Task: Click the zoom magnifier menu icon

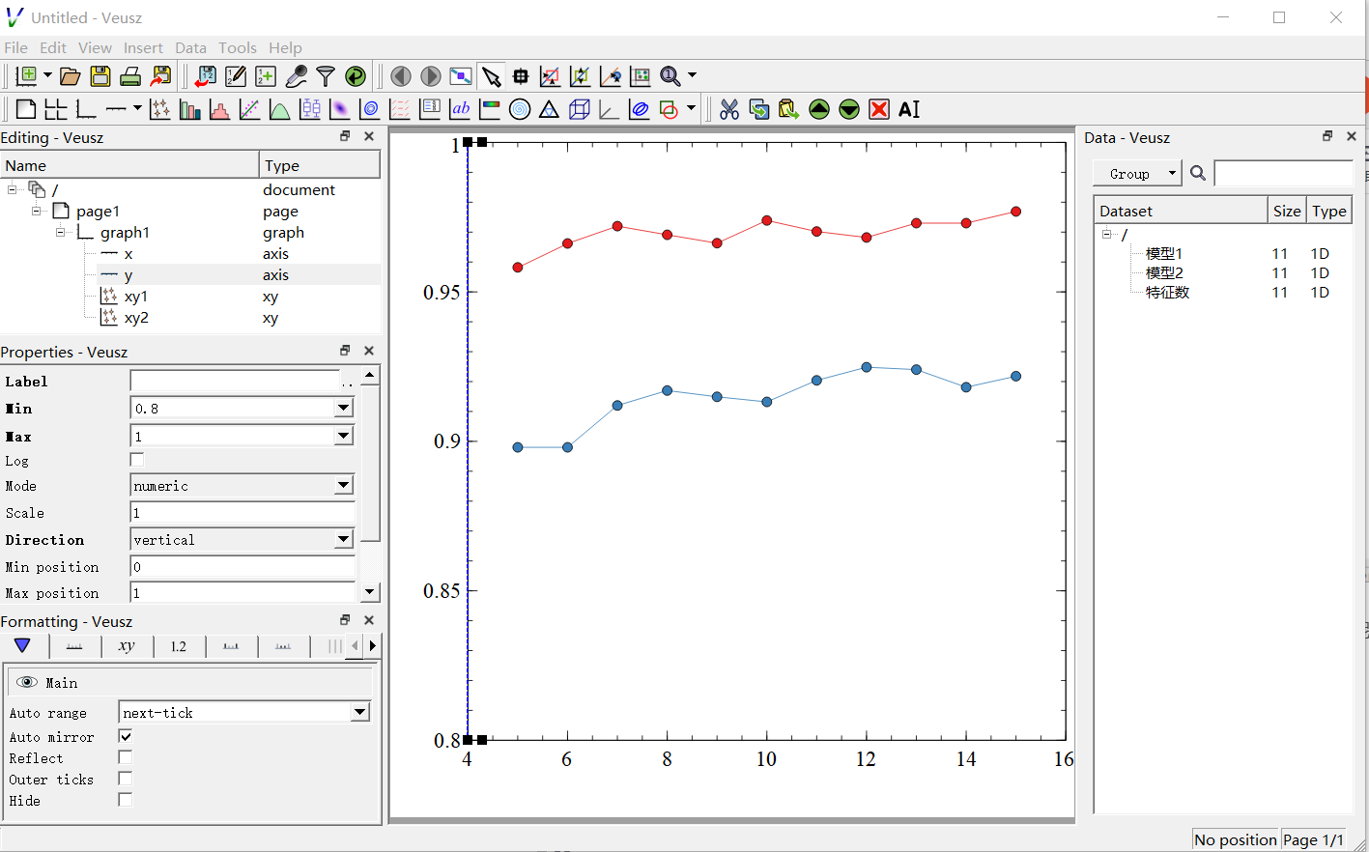Action: 670,75
